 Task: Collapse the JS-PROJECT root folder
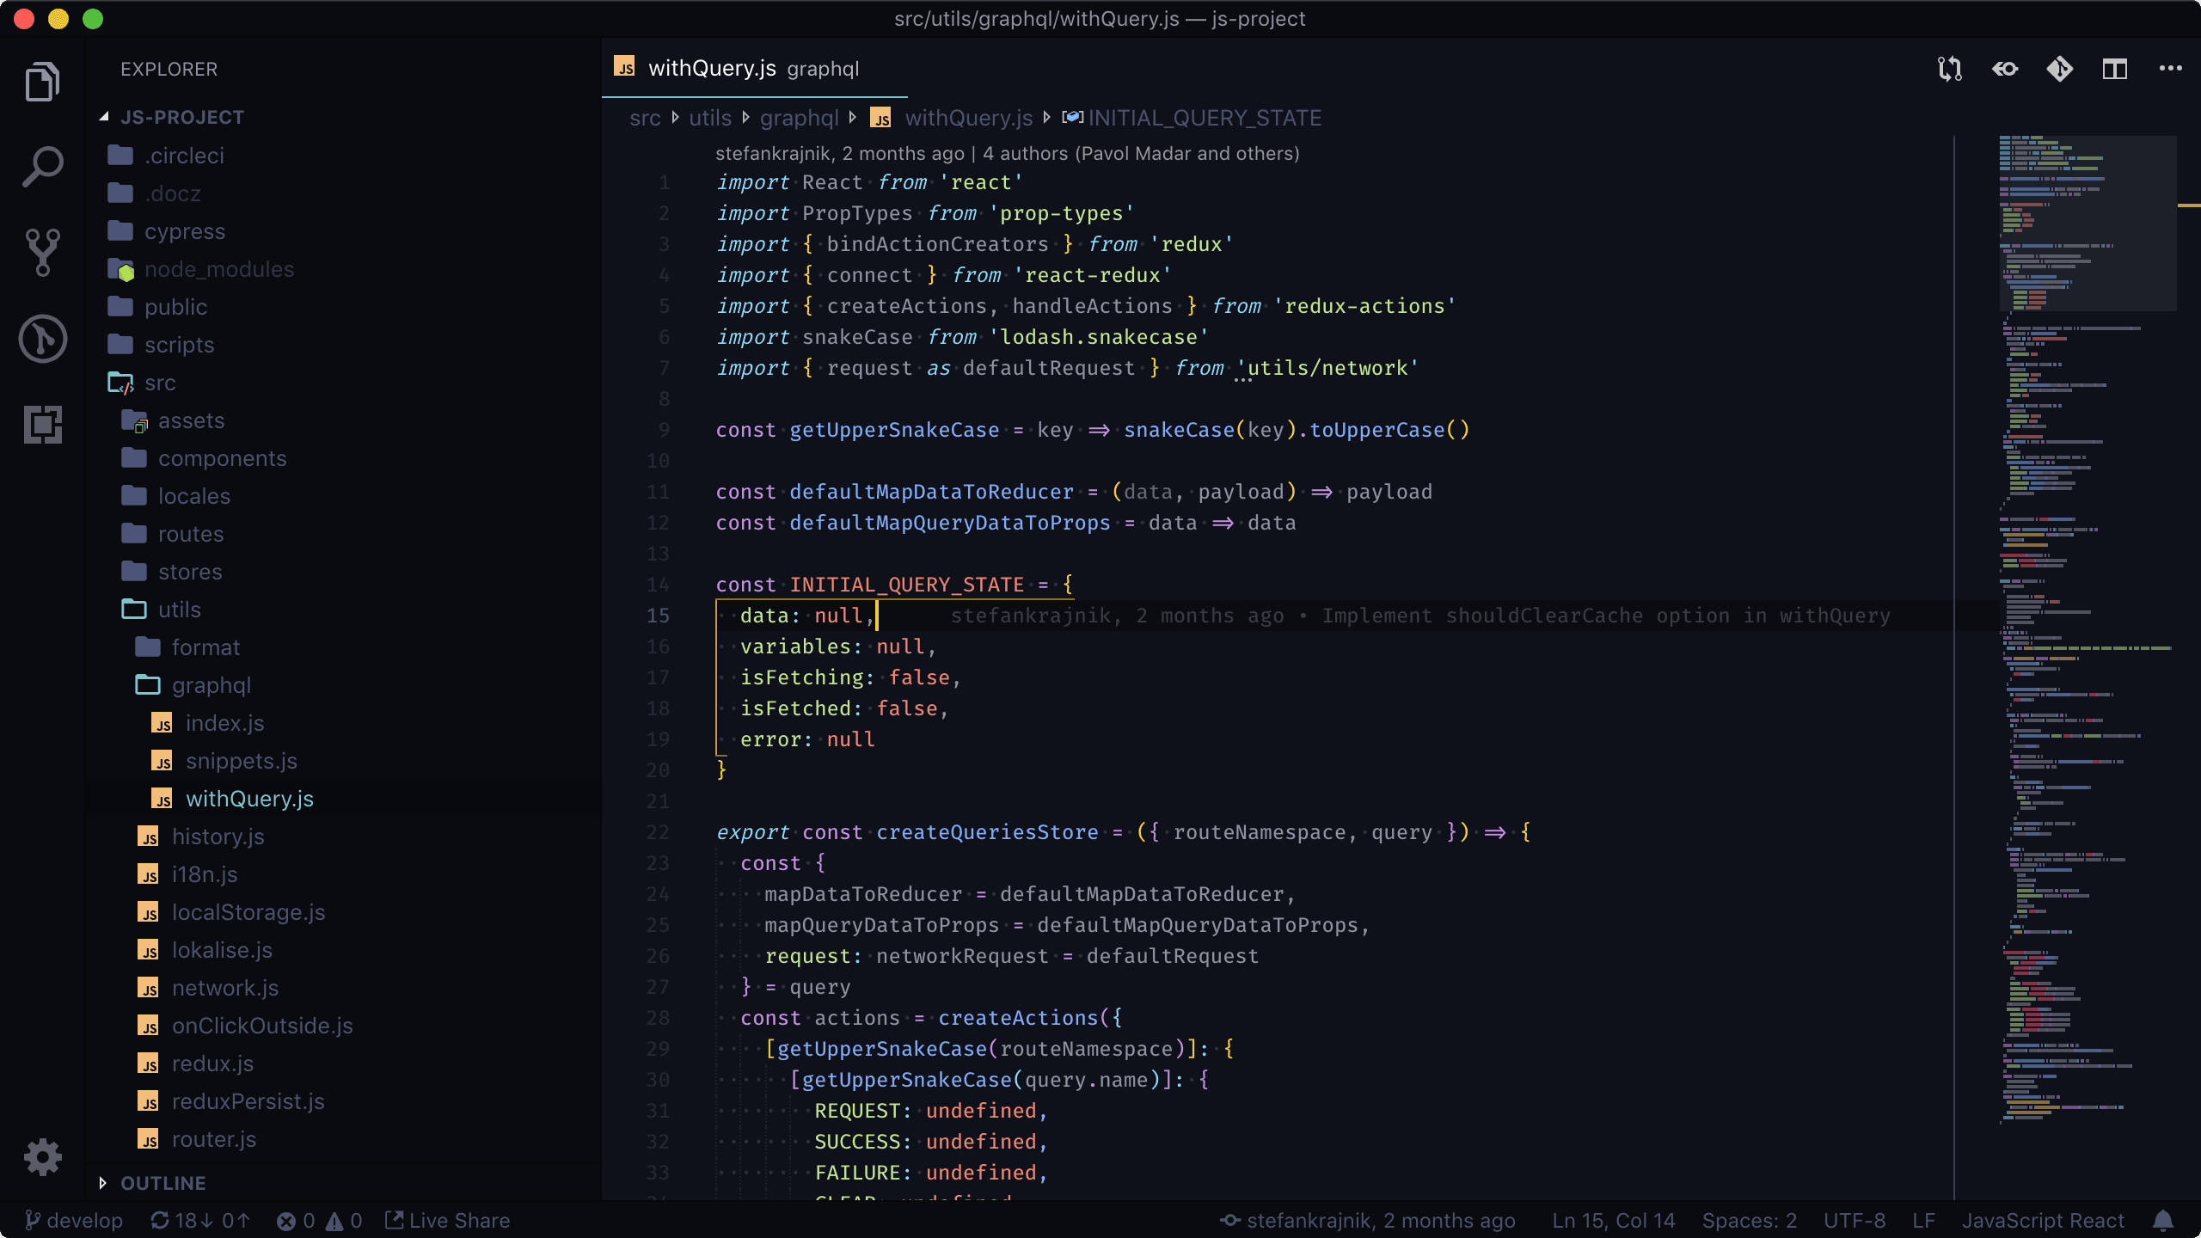(x=344, y=117)
